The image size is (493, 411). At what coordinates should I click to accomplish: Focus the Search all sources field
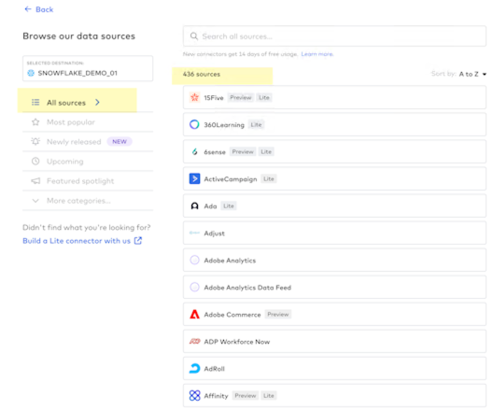(x=334, y=36)
